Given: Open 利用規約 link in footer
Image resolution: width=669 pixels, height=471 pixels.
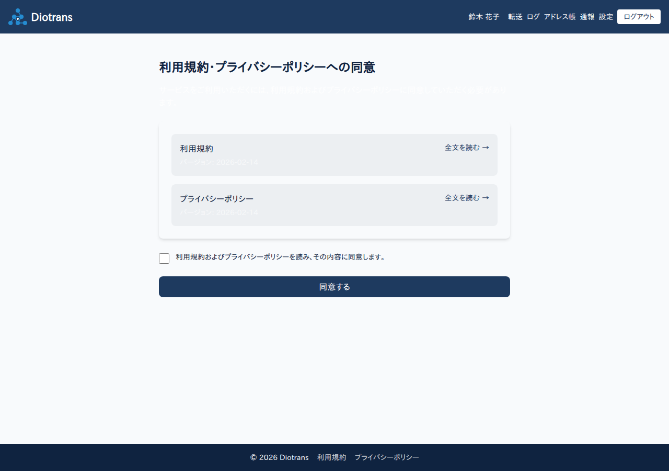Looking at the screenshot, I should tap(331, 457).
